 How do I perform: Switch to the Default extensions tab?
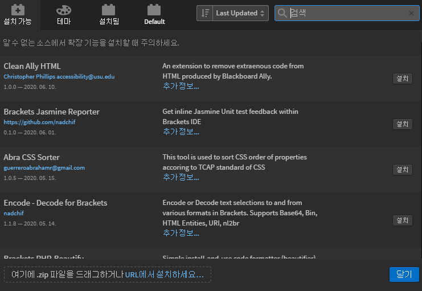154,15
